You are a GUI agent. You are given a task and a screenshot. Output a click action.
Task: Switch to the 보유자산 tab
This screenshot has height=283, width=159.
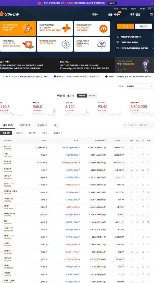coord(42,125)
